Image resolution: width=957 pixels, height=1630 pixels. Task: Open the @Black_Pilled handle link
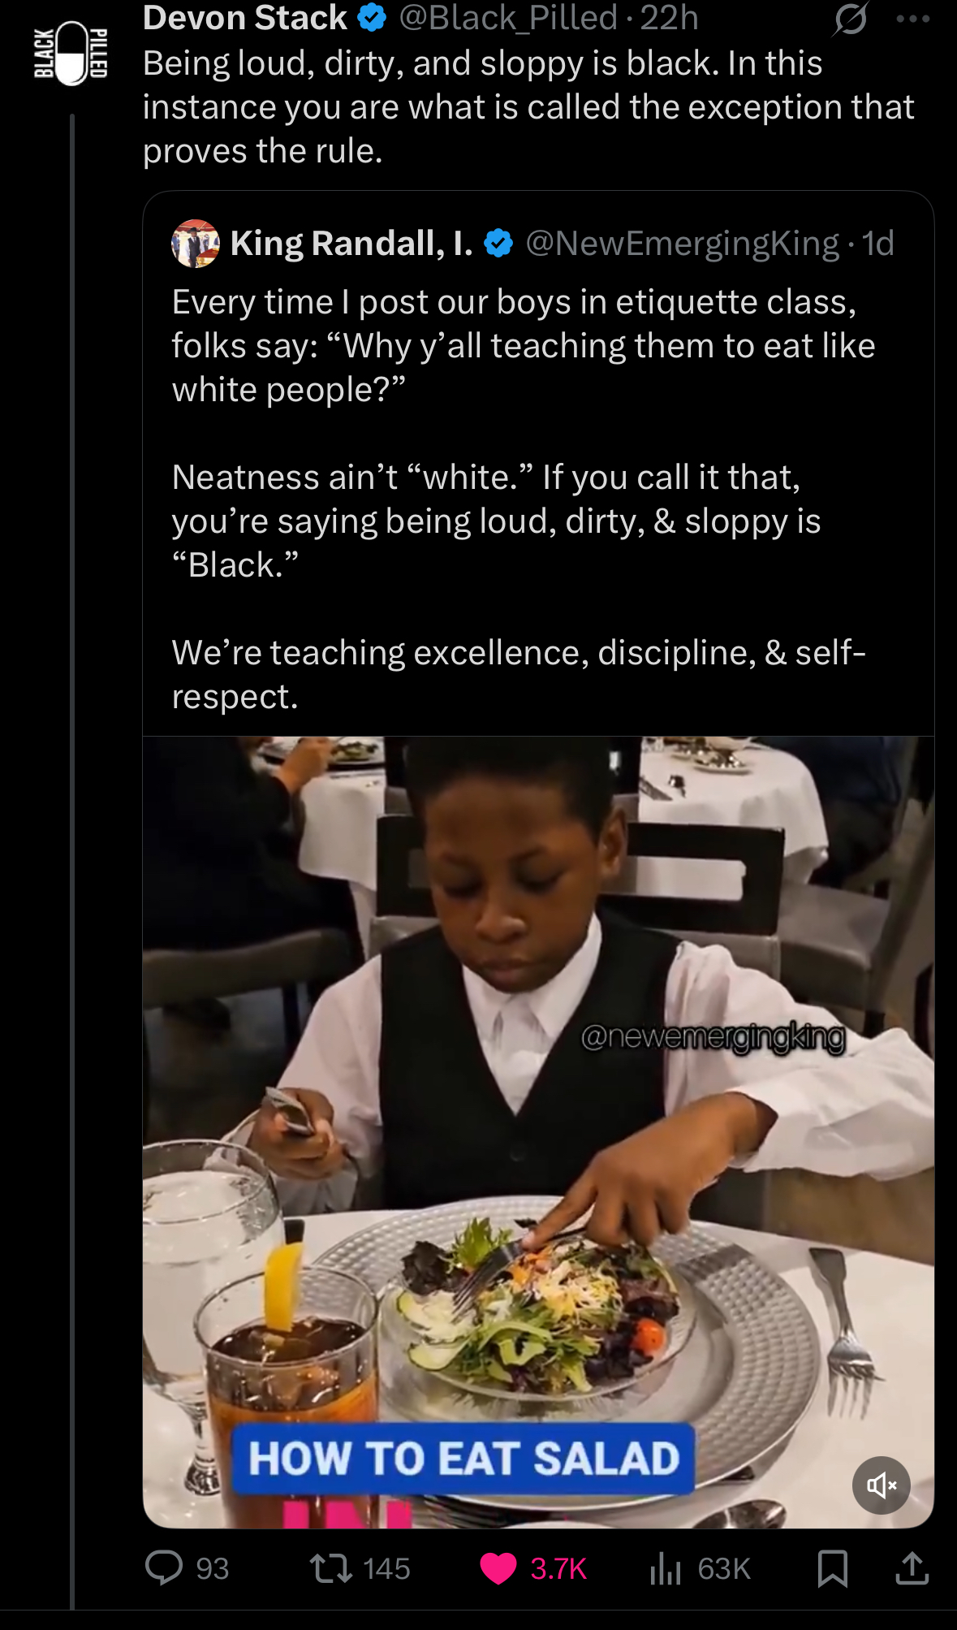pyautogui.click(x=508, y=18)
